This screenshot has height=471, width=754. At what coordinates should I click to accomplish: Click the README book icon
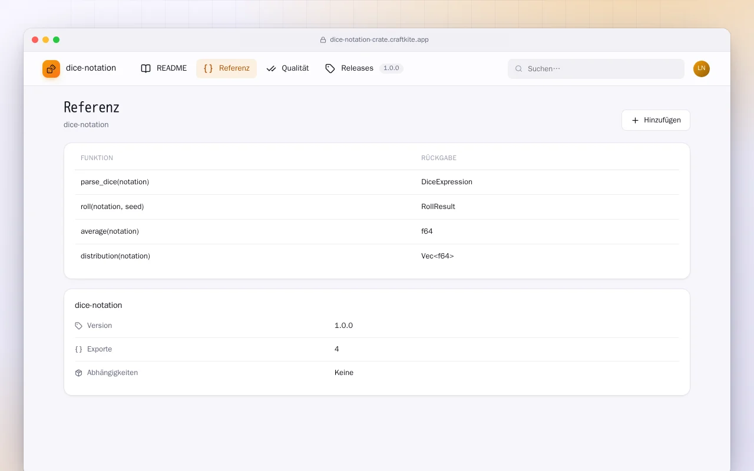click(x=145, y=68)
